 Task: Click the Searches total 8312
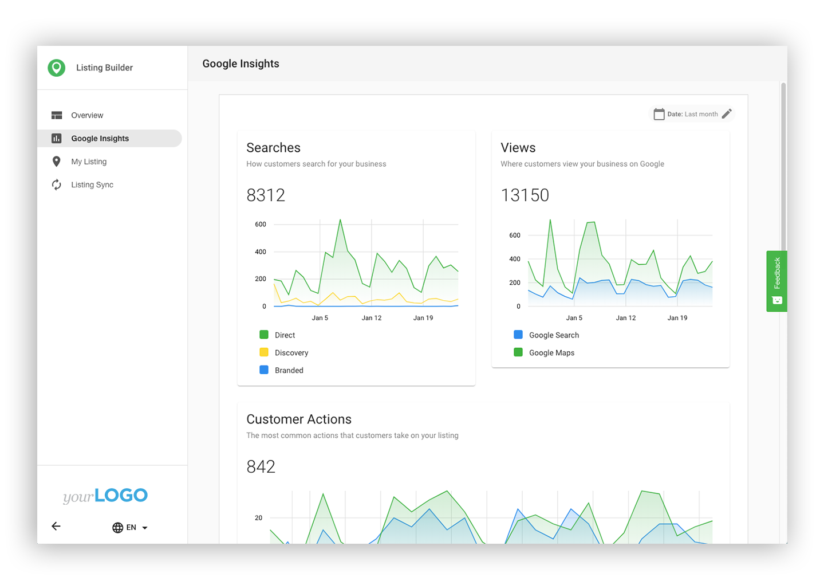coord(266,195)
